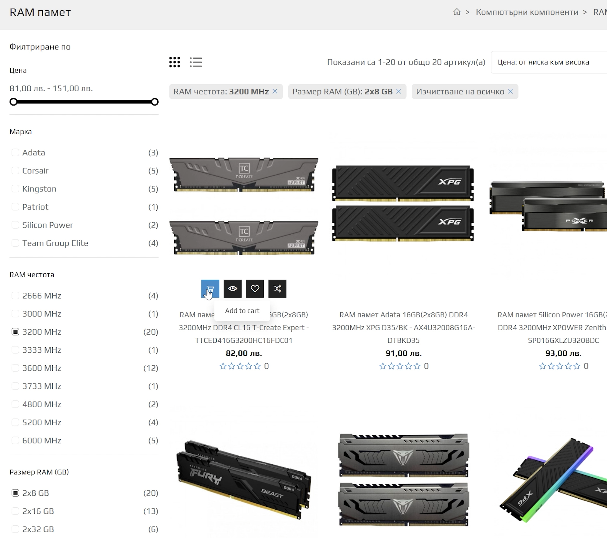Select the 2x16 GB size filter
The height and width of the screenshot is (538, 607).
[15, 511]
